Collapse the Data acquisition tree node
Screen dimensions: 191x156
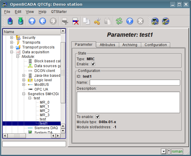[x=12, y=52]
